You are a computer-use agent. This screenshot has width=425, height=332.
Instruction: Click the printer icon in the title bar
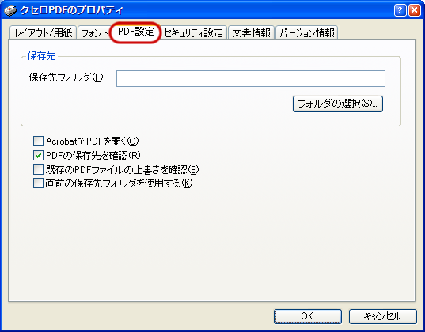click(10, 10)
